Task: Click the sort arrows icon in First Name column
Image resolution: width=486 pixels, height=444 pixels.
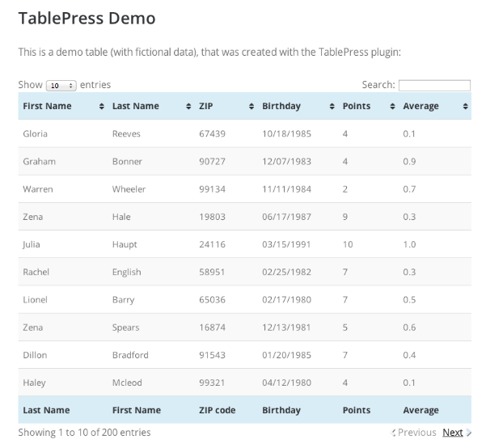Action: pyautogui.click(x=101, y=107)
